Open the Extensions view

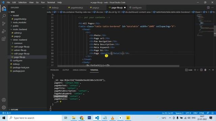click(4, 39)
